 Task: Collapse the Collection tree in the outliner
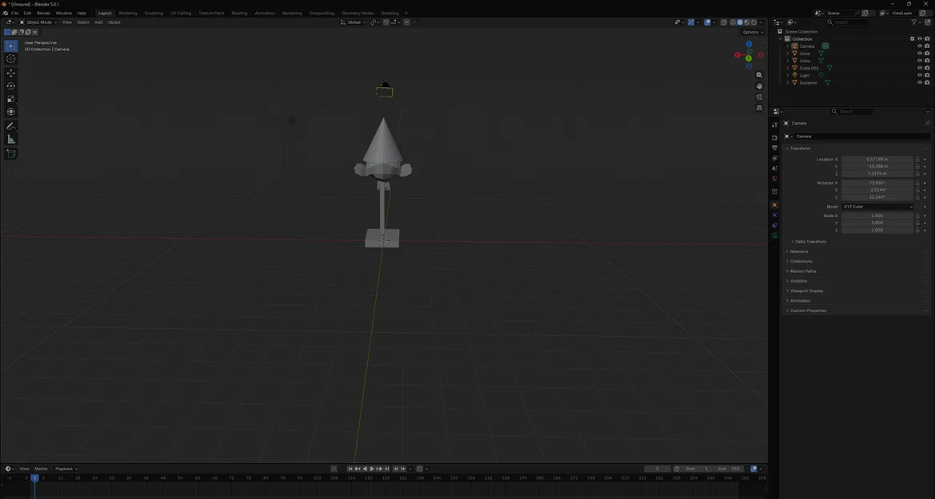click(x=781, y=38)
